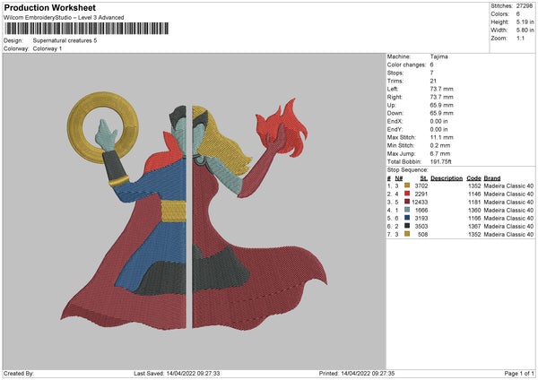Image resolution: width=538 pixels, height=380 pixels.
Task: Select the blue swatch with 3193 stitches
Action: tap(408, 218)
